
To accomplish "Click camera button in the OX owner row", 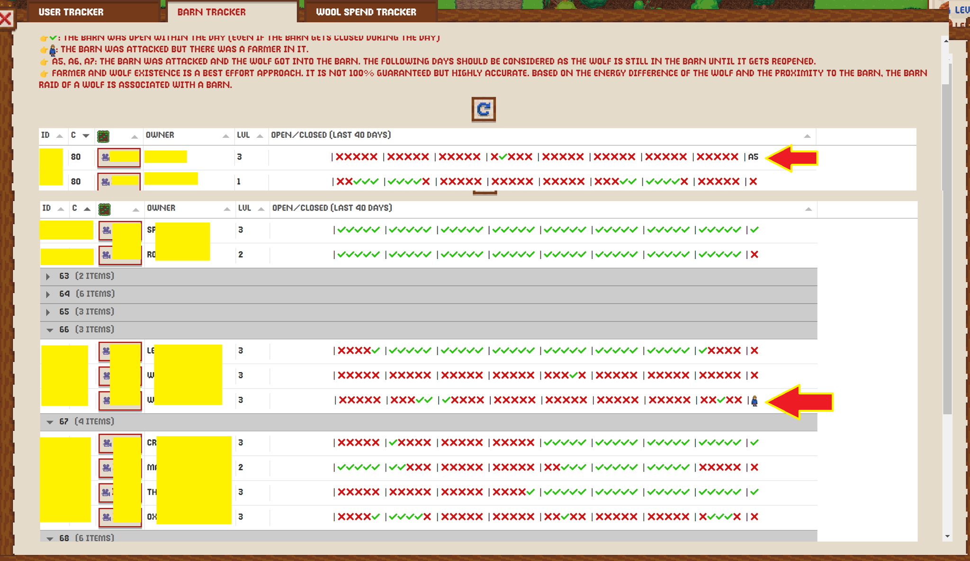I will point(107,517).
